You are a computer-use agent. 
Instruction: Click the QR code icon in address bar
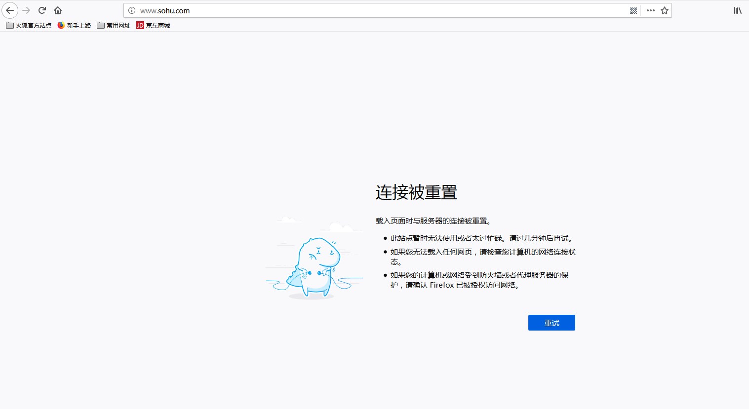633,10
